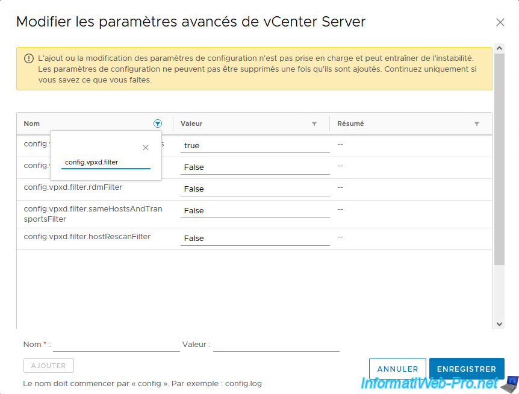Click ANNULER to cancel changes
The height and width of the screenshot is (394, 519).
pyautogui.click(x=397, y=369)
